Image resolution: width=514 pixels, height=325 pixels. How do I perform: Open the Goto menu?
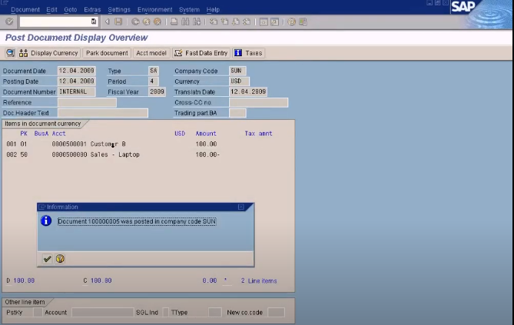[71, 9]
